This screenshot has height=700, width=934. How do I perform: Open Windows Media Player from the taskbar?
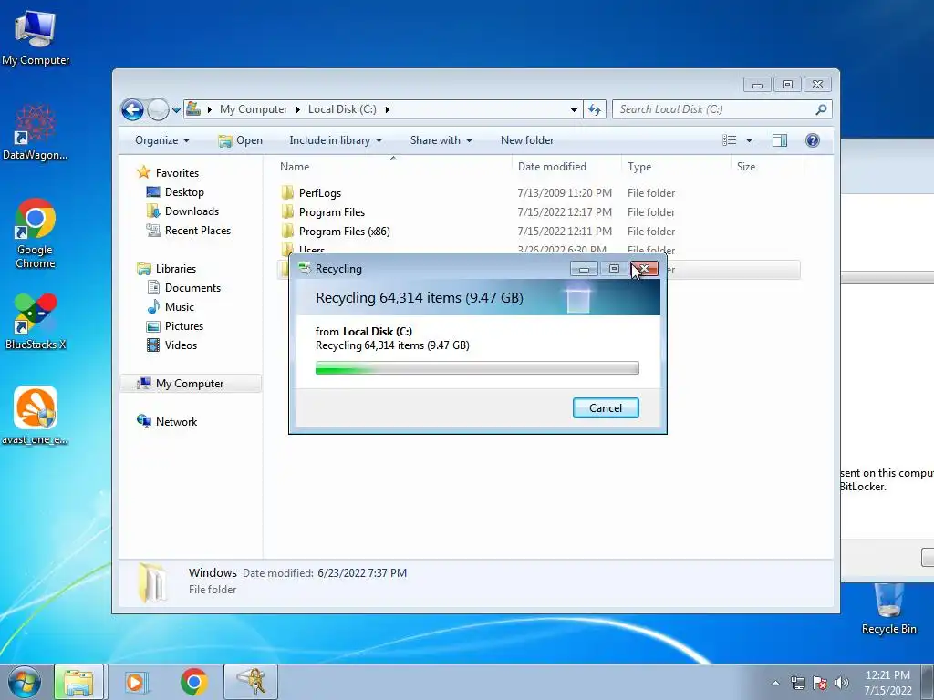pyautogui.click(x=135, y=682)
